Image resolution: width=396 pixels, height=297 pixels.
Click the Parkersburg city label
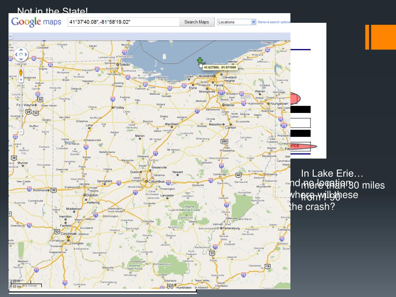231,228
